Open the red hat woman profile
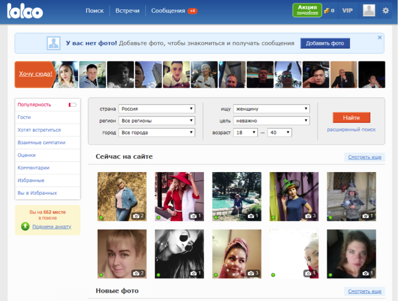The height and width of the screenshot is (301, 398). pos(180,197)
